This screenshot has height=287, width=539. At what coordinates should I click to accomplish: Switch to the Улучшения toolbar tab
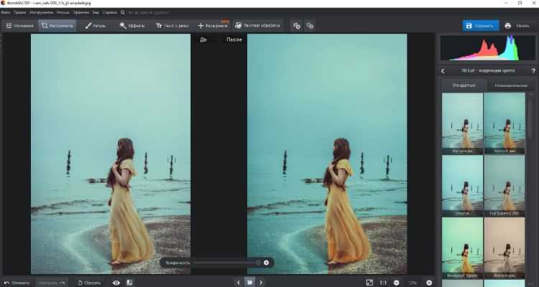pos(19,26)
